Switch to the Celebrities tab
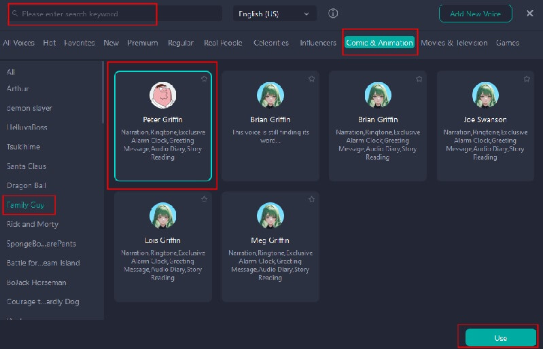This screenshot has height=349, width=543. [x=271, y=43]
